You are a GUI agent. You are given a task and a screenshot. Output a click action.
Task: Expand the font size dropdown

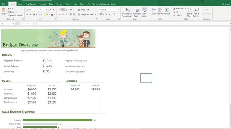click(47, 10)
